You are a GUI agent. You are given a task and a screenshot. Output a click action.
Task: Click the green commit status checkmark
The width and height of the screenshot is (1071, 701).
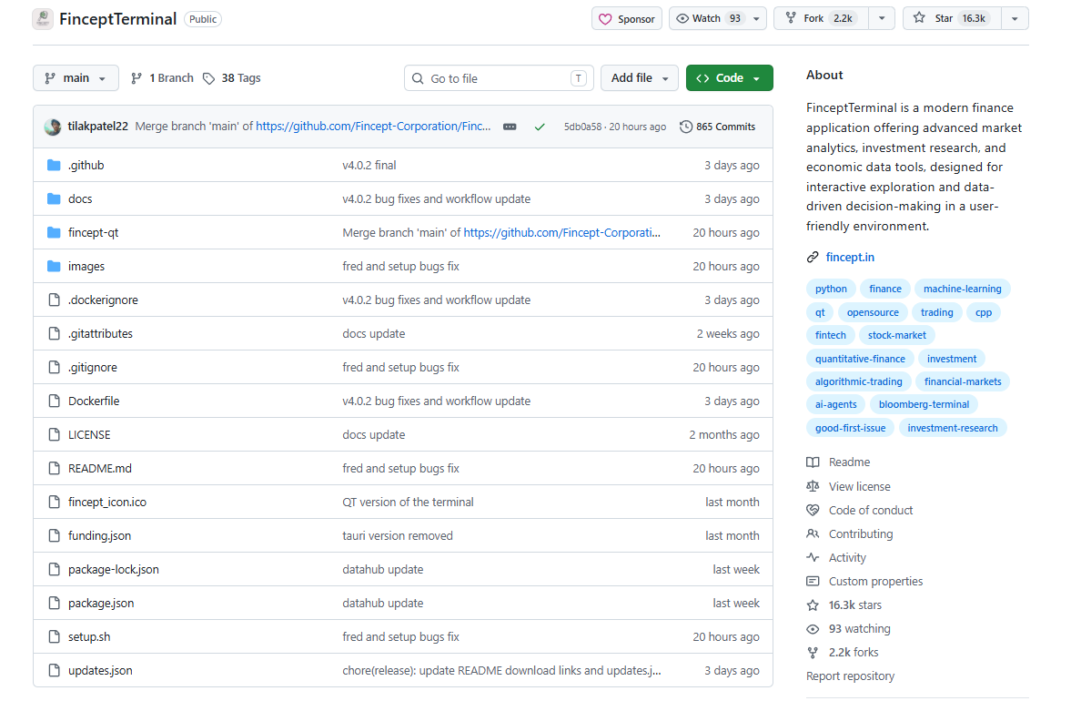pyautogui.click(x=540, y=127)
